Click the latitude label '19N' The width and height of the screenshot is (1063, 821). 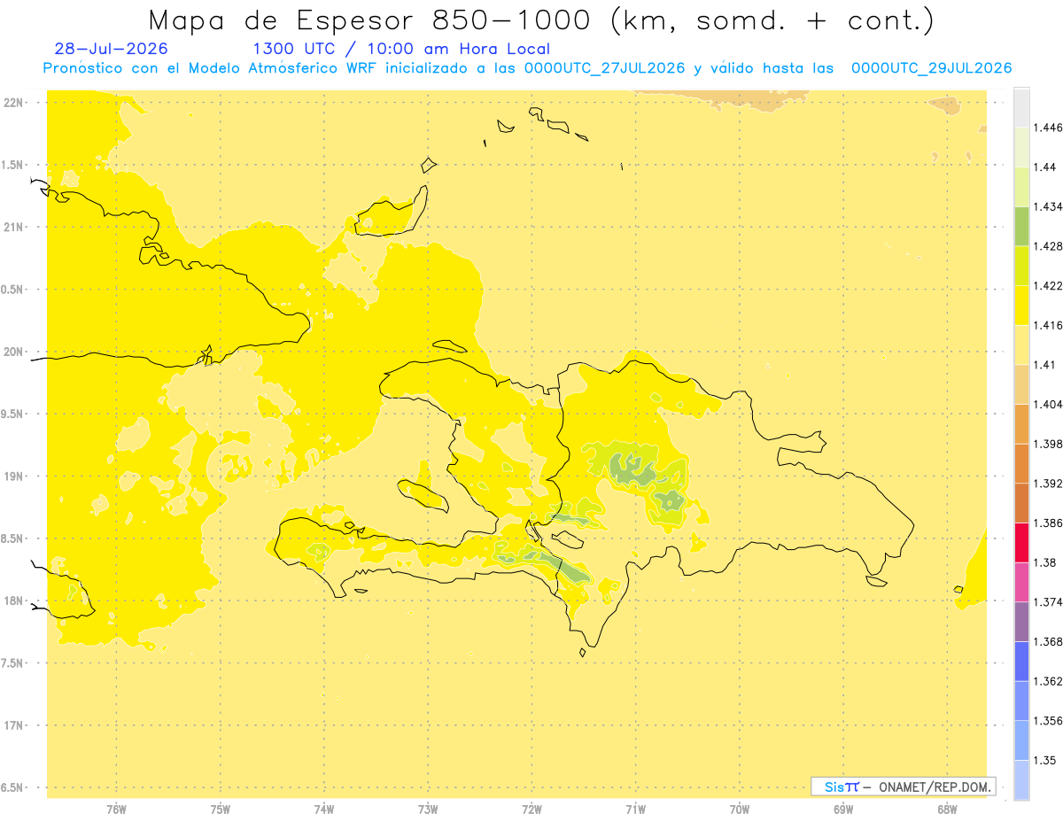13,476
